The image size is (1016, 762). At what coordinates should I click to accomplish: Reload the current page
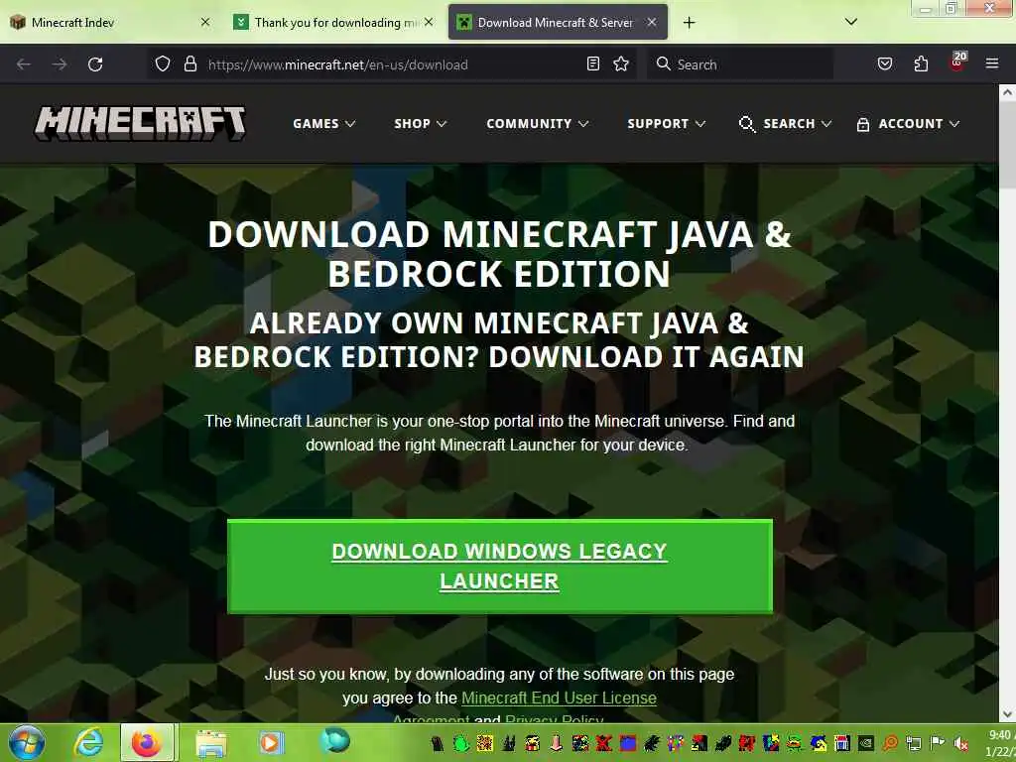(x=95, y=64)
